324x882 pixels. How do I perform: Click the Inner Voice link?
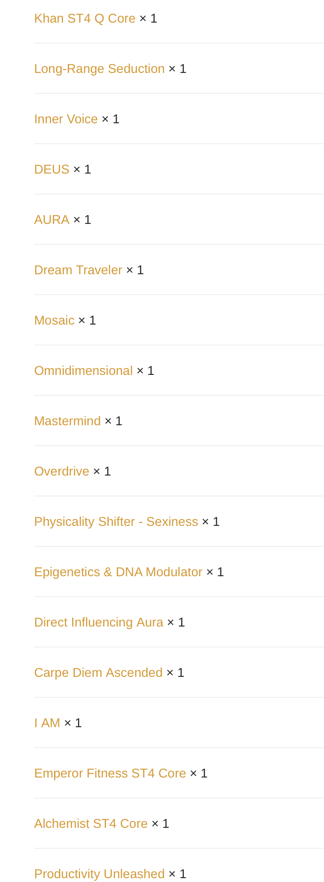(x=66, y=119)
